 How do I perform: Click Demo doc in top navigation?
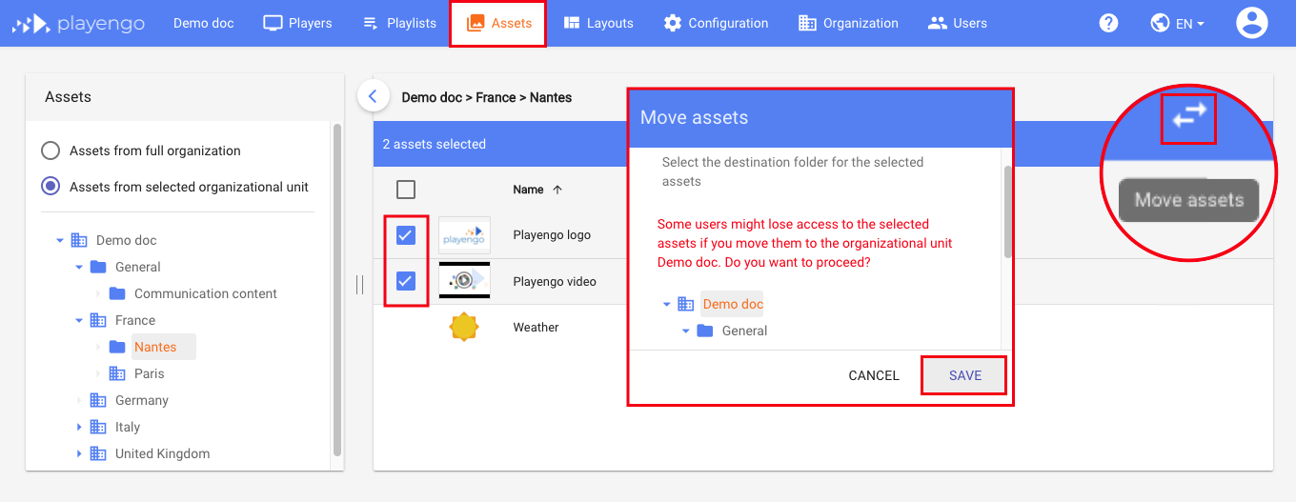tap(203, 23)
